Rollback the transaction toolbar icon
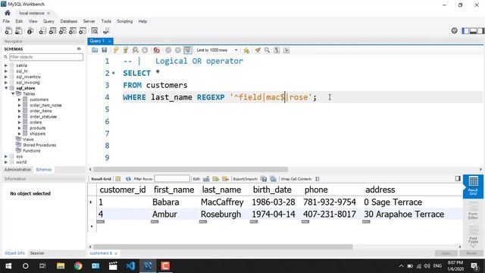485x273 pixels. [x=178, y=50]
